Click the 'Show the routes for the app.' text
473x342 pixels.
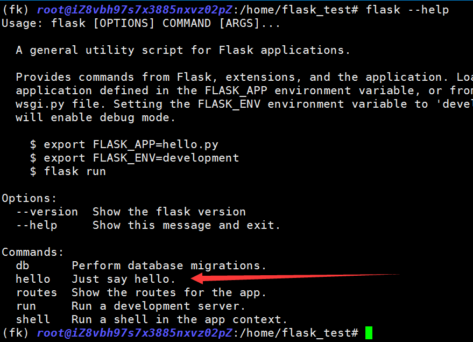coord(169,292)
